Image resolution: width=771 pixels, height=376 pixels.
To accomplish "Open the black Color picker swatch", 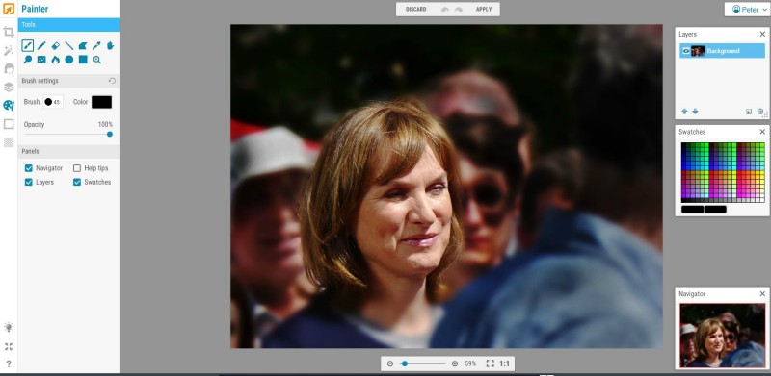I will (101, 102).
